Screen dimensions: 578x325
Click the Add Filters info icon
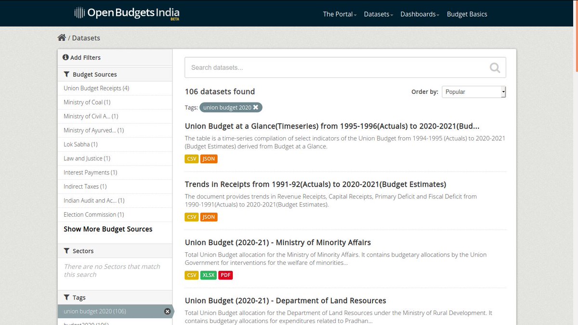pyautogui.click(x=66, y=57)
